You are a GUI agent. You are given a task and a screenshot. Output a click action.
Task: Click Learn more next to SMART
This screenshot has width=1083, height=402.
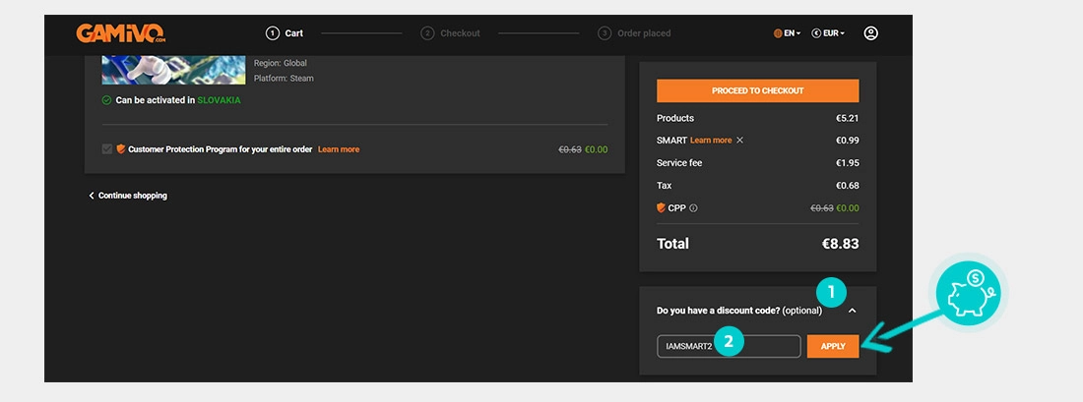coord(711,141)
